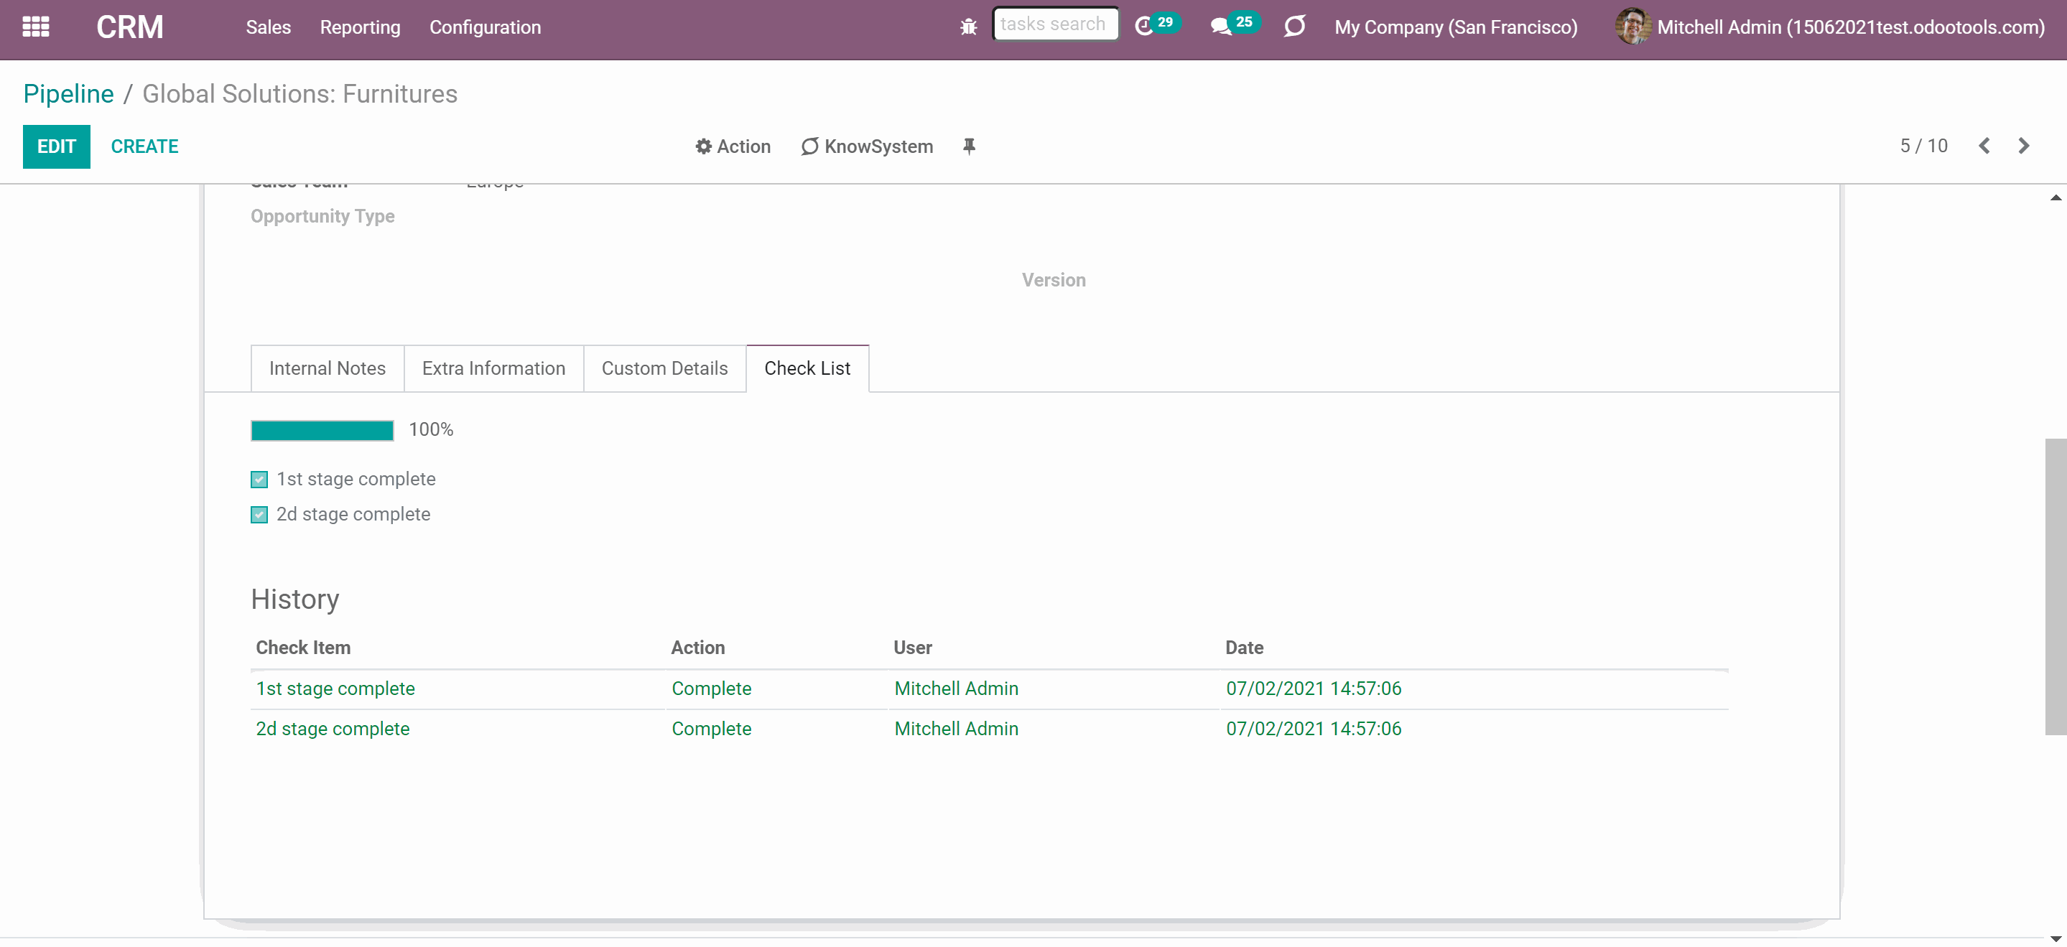Open the Reporting menu
The width and height of the screenshot is (2067, 947).
(x=360, y=27)
